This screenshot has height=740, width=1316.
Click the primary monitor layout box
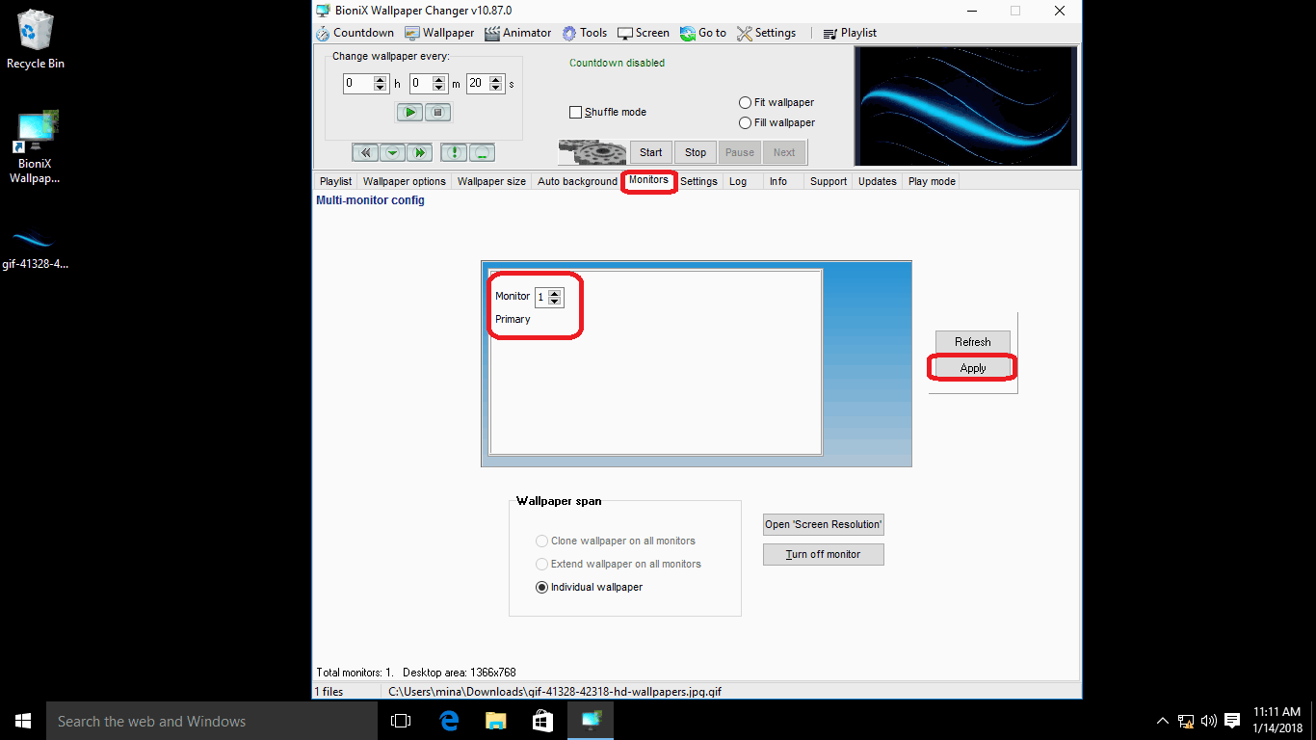tap(655, 362)
